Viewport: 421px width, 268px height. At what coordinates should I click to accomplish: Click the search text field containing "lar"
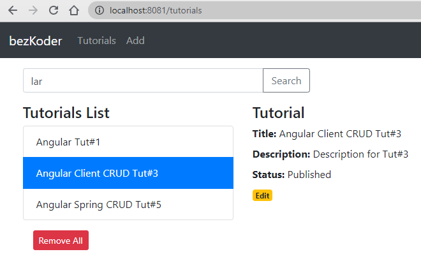coord(143,80)
